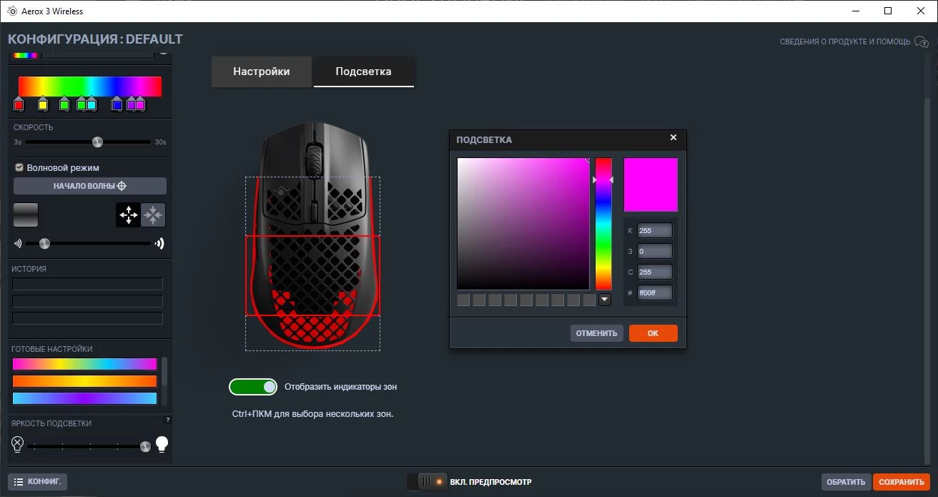Click the ОБРАТИТЬ revert button
The image size is (938, 497).
846,482
